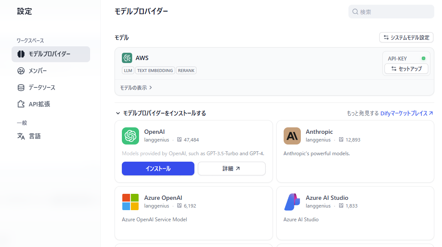Click the 47,484 install count

(x=191, y=140)
